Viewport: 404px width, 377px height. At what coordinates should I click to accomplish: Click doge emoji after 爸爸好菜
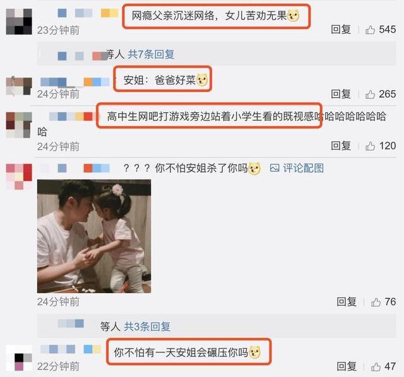coord(202,80)
